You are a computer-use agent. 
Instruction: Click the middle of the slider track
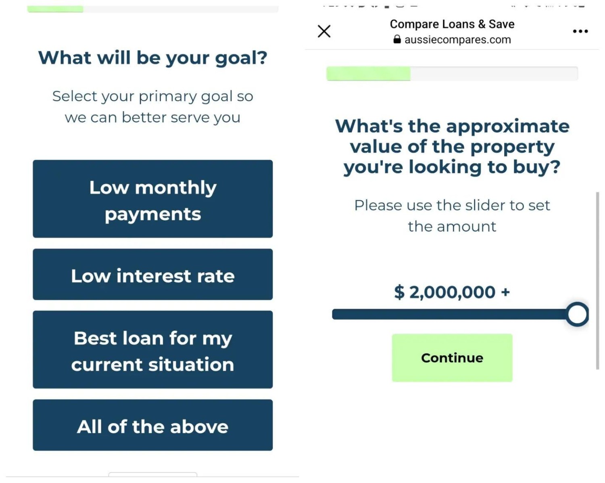click(450, 314)
